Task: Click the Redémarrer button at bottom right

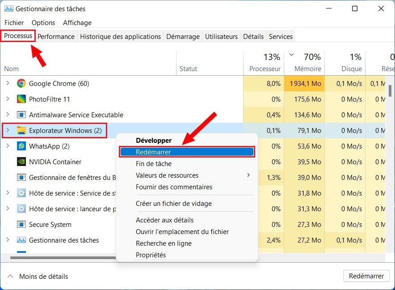Action: pos(366,276)
